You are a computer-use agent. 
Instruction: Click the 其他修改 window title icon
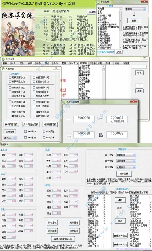pos(3,69)
